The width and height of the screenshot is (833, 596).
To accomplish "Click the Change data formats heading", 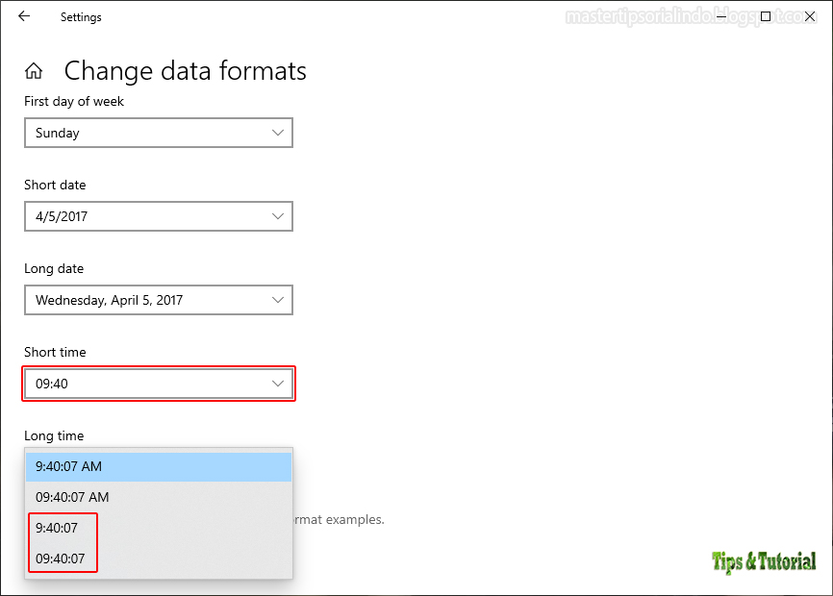I will 185,70.
